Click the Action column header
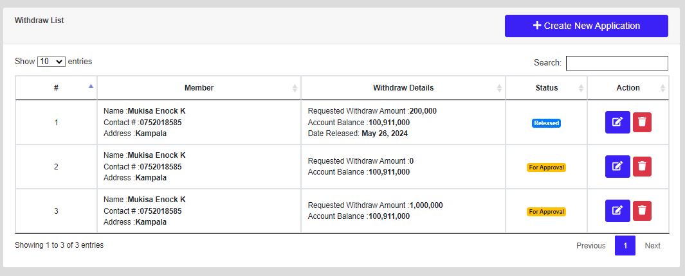 [628, 88]
